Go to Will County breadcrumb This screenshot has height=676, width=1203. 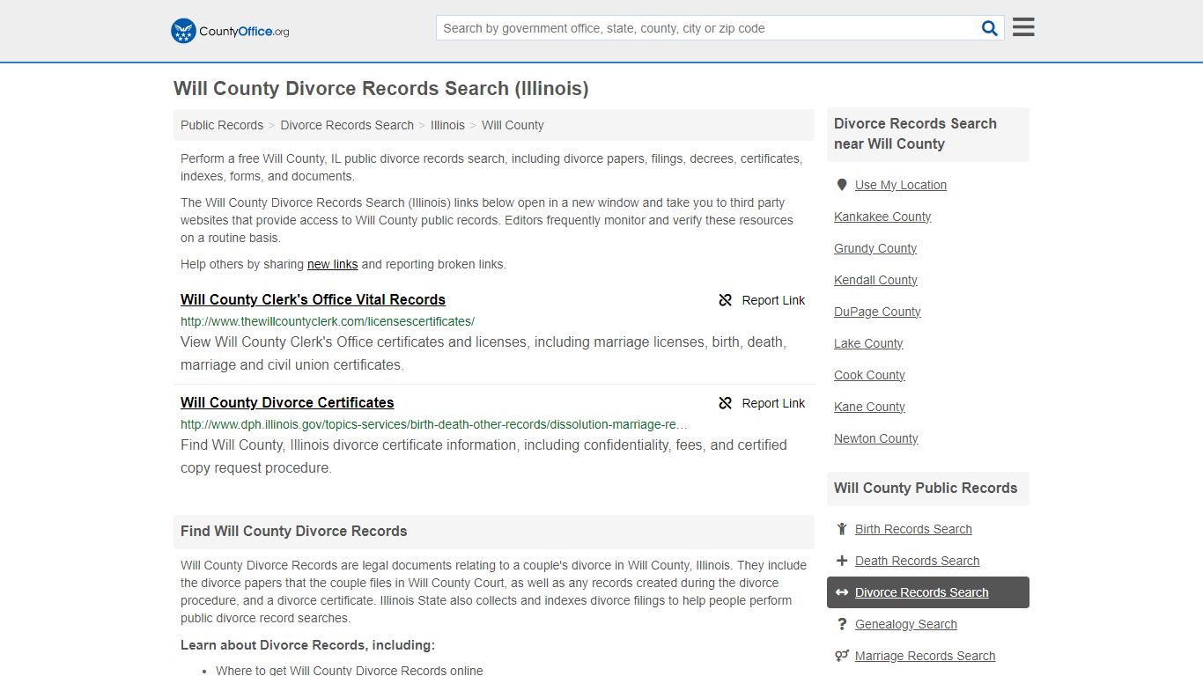(513, 125)
